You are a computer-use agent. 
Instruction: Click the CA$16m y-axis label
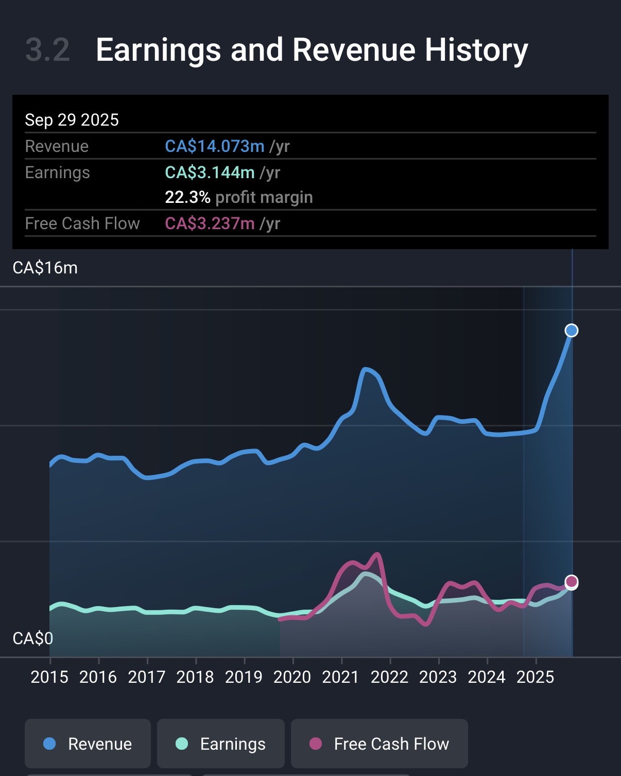pos(45,268)
